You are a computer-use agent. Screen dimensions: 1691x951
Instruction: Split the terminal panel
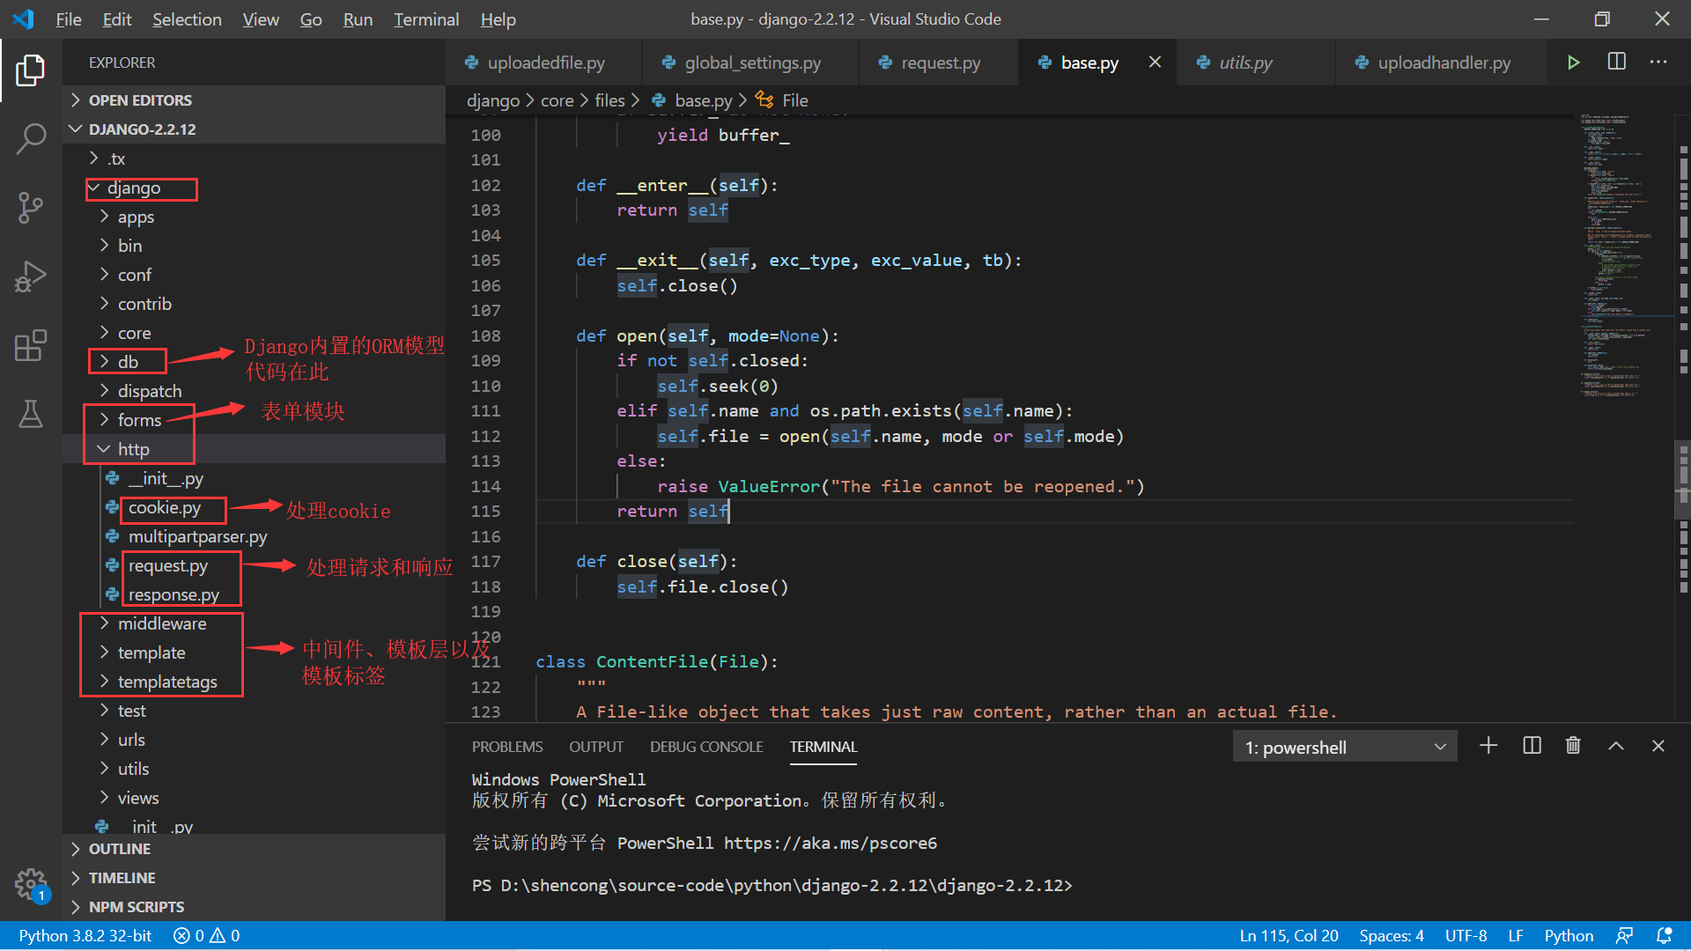[x=1532, y=747]
